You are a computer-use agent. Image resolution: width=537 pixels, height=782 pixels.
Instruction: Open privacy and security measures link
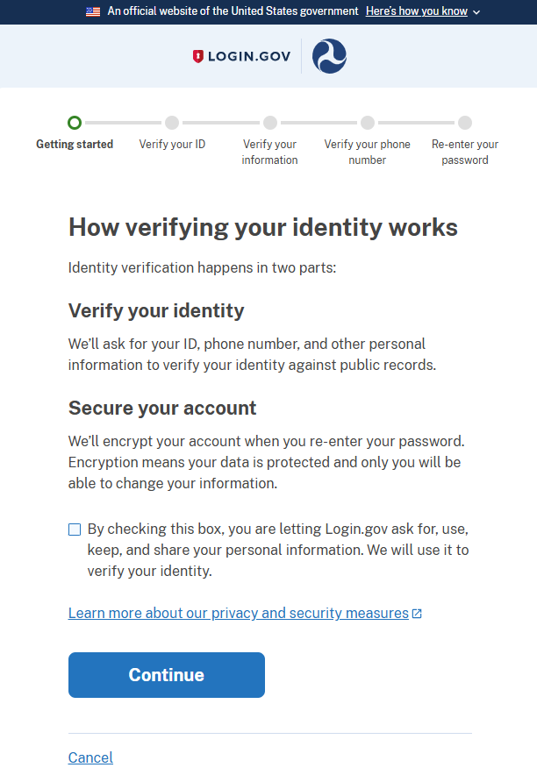pyautogui.click(x=239, y=613)
